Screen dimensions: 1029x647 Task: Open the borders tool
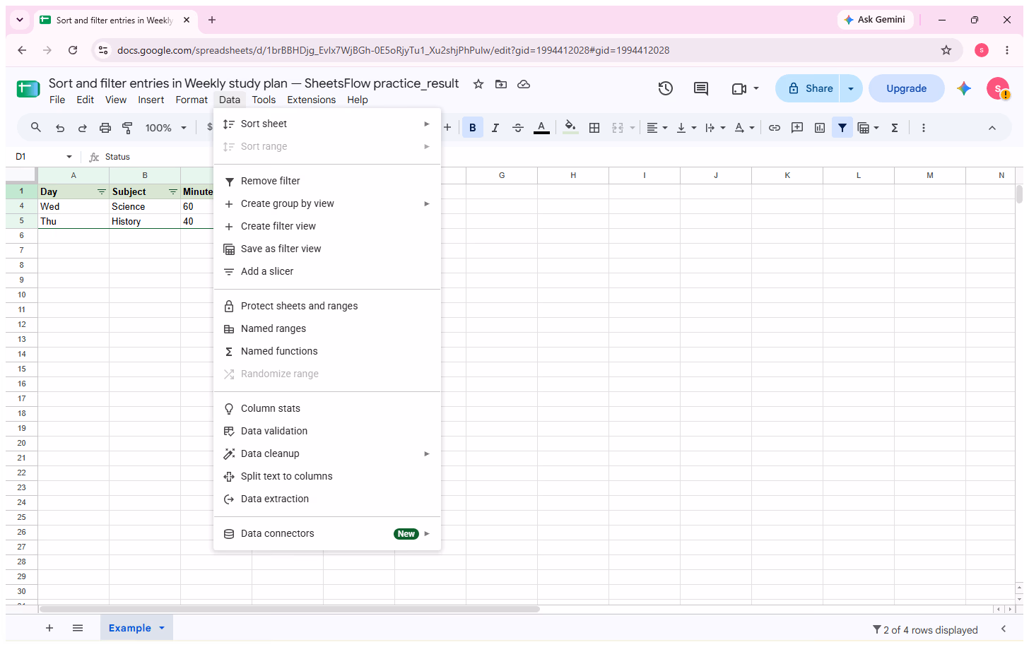pos(594,128)
